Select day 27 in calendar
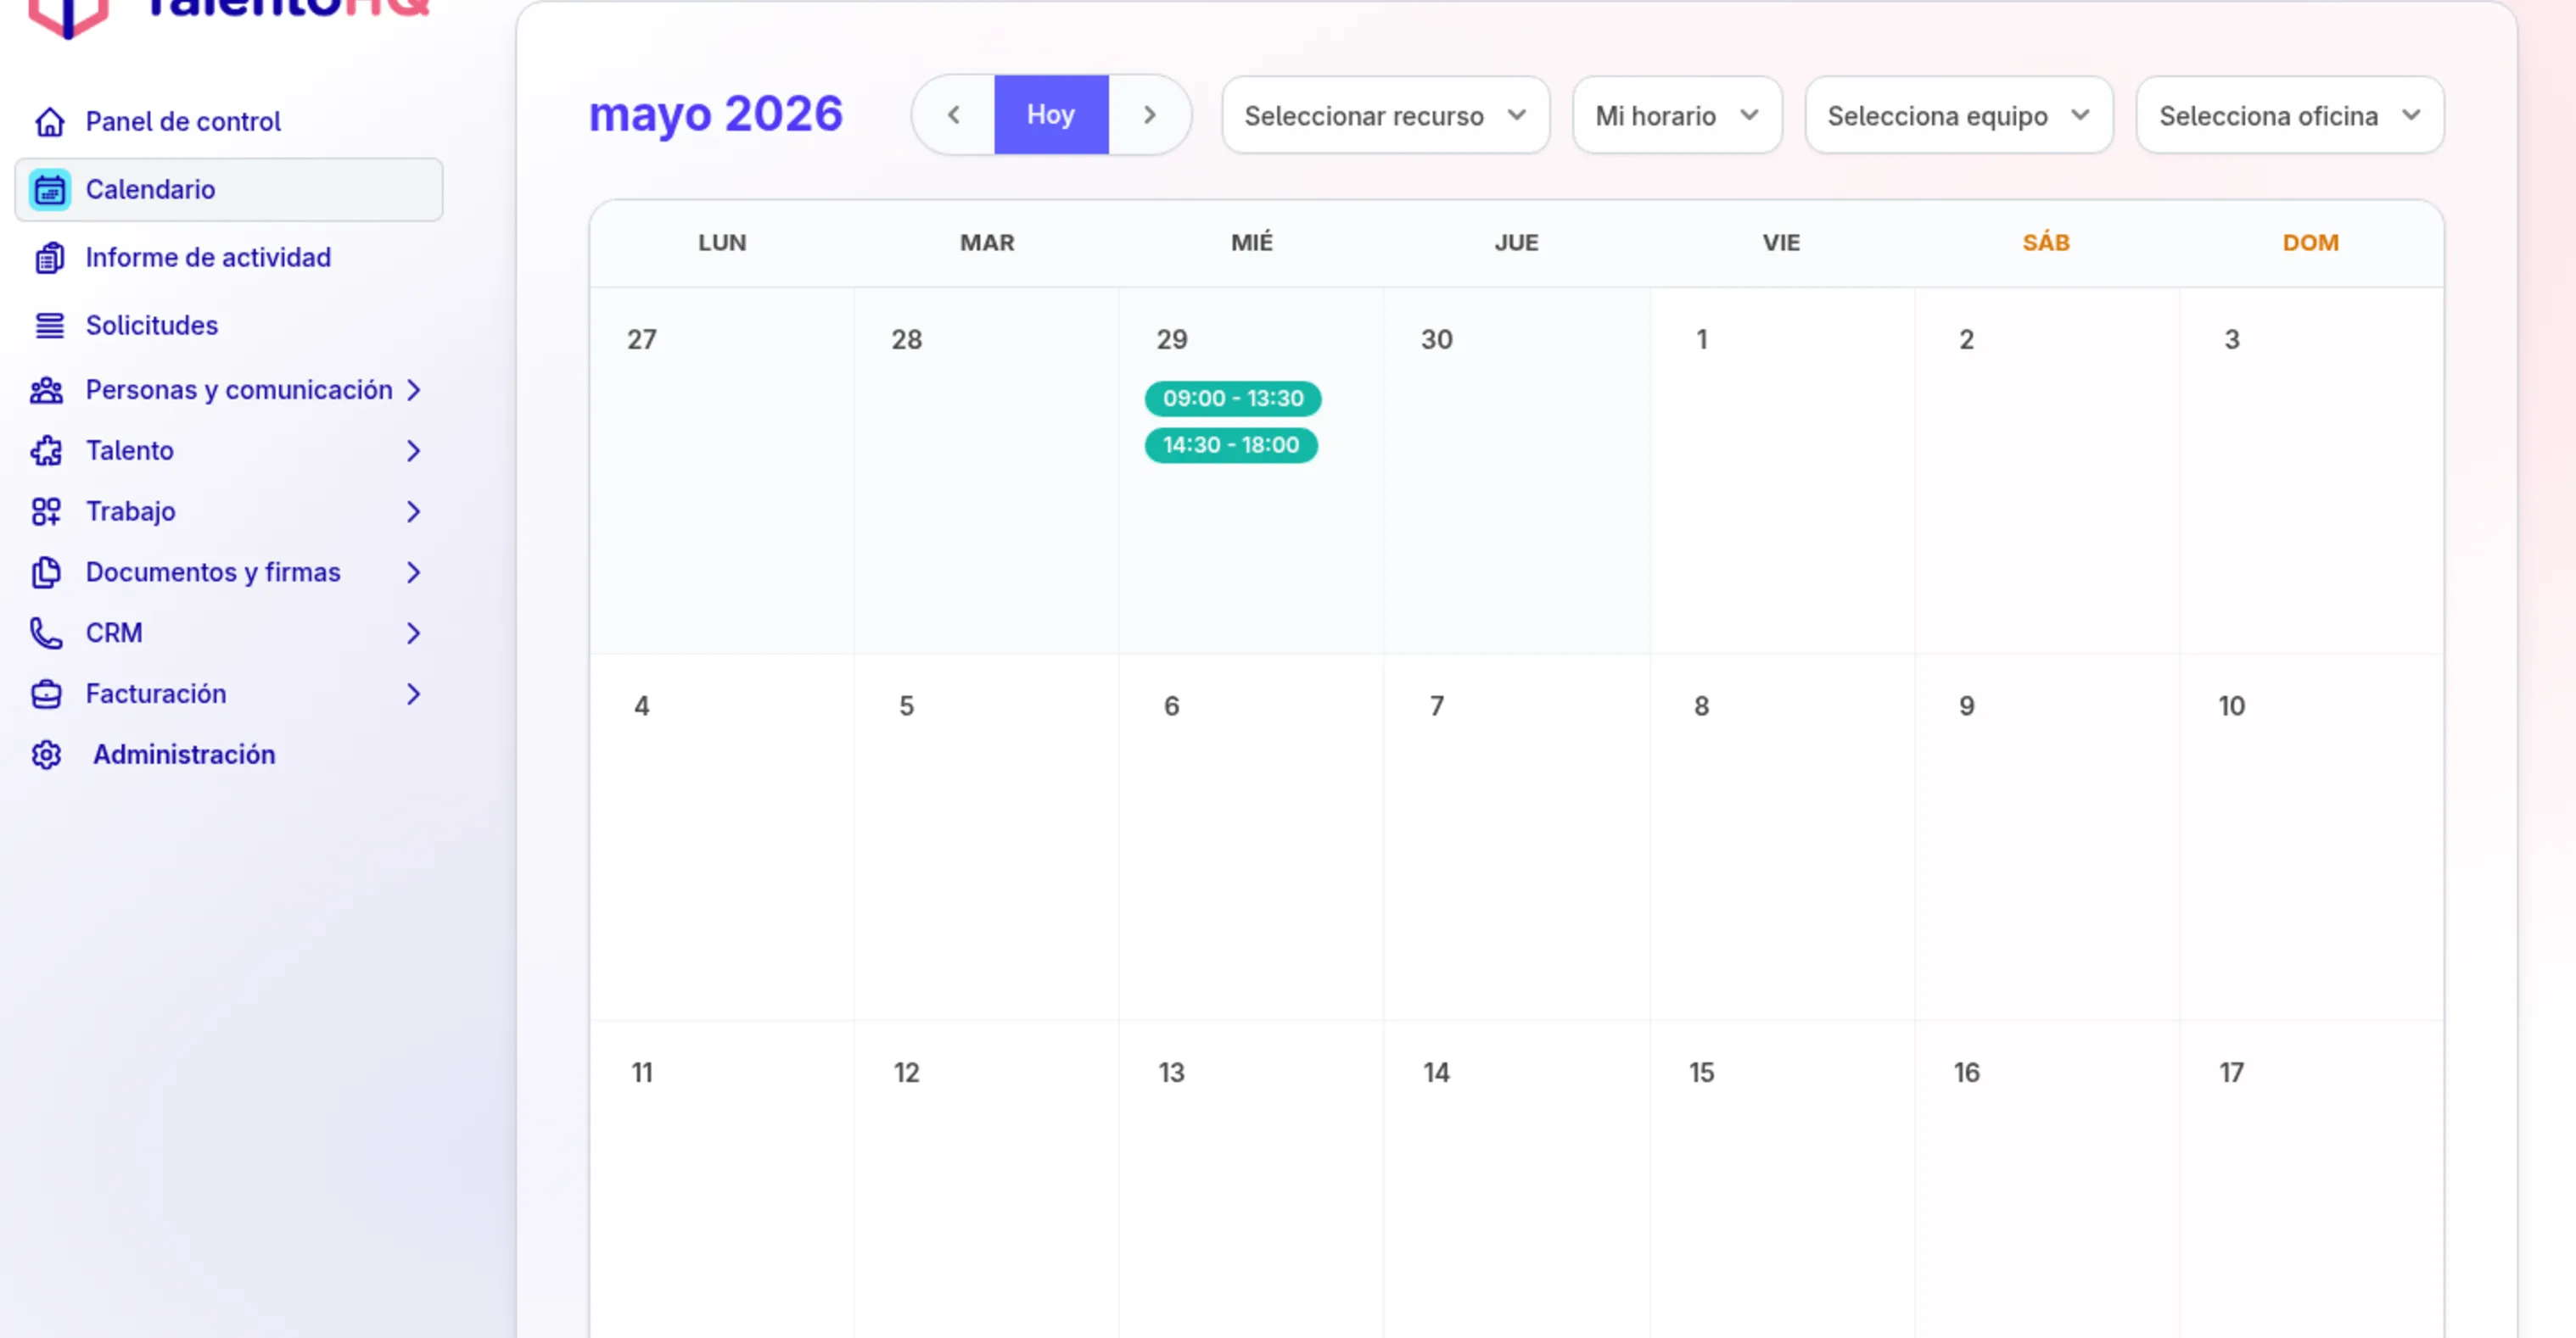The height and width of the screenshot is (1338, 2576). (642, 340)
